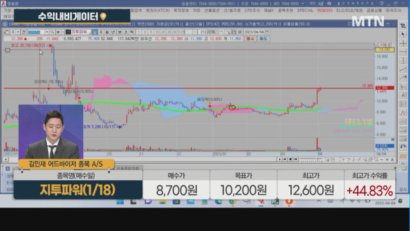The height and width of the screenshot is (231, 410).
Task: Open the CFD주식 menu
Action: (x=252, y=10)
